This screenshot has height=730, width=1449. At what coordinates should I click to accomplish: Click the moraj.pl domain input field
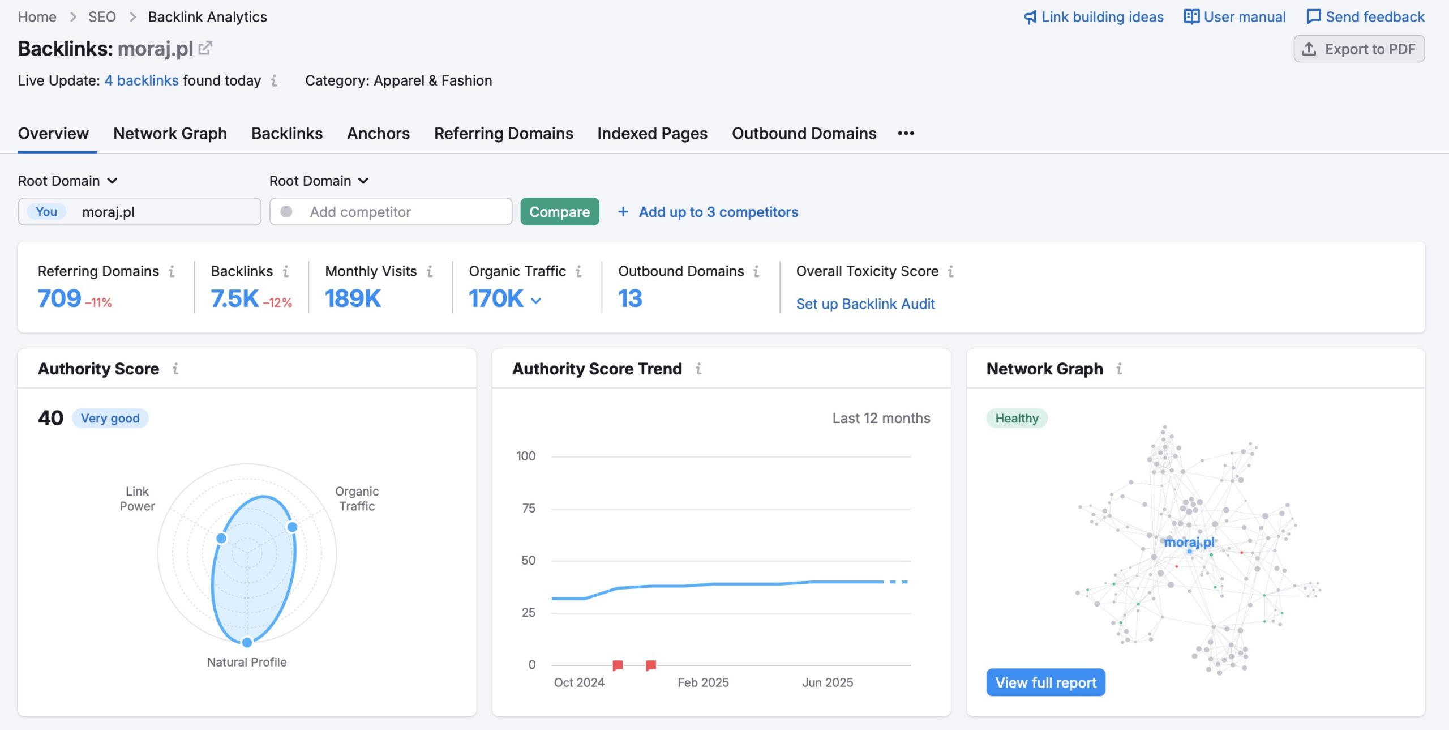[139, 212]
